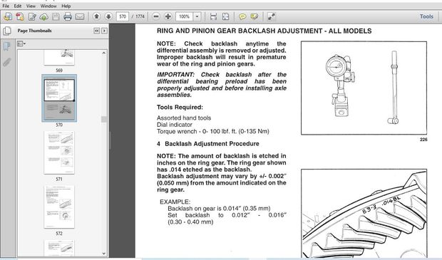Click the Send by email icon
This screenshot has height=260, width=442.
tap(80, 16)
